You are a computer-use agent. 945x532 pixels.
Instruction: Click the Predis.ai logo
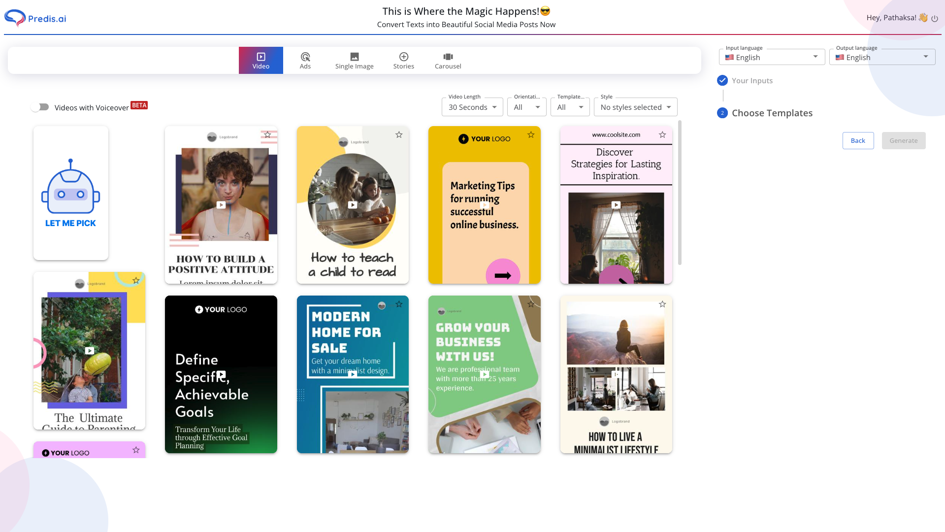tap(35, 18)
